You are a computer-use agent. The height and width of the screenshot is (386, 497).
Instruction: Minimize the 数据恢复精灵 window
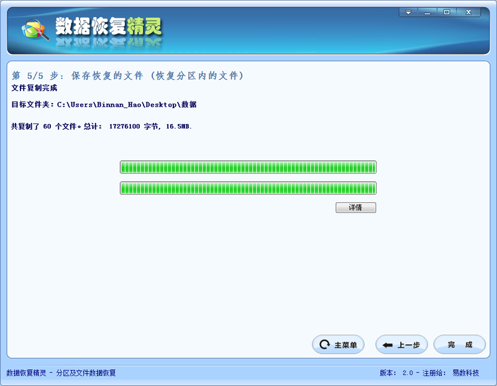coord(427,12)
